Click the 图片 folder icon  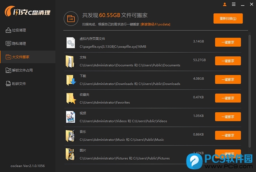point(70,154)
